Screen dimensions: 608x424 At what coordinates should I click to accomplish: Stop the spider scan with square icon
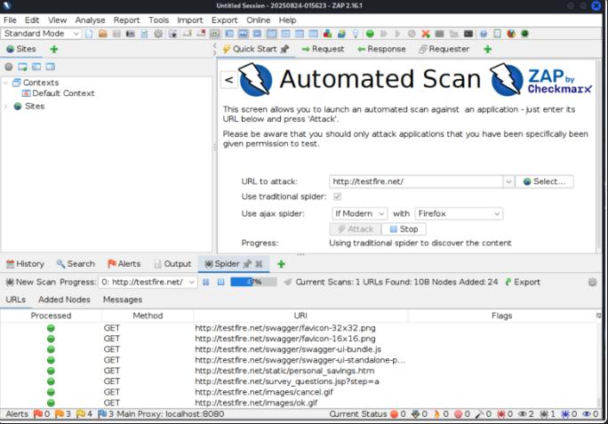pos(220,282)
